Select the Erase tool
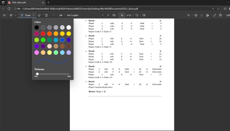 click(x=39, y=15)
